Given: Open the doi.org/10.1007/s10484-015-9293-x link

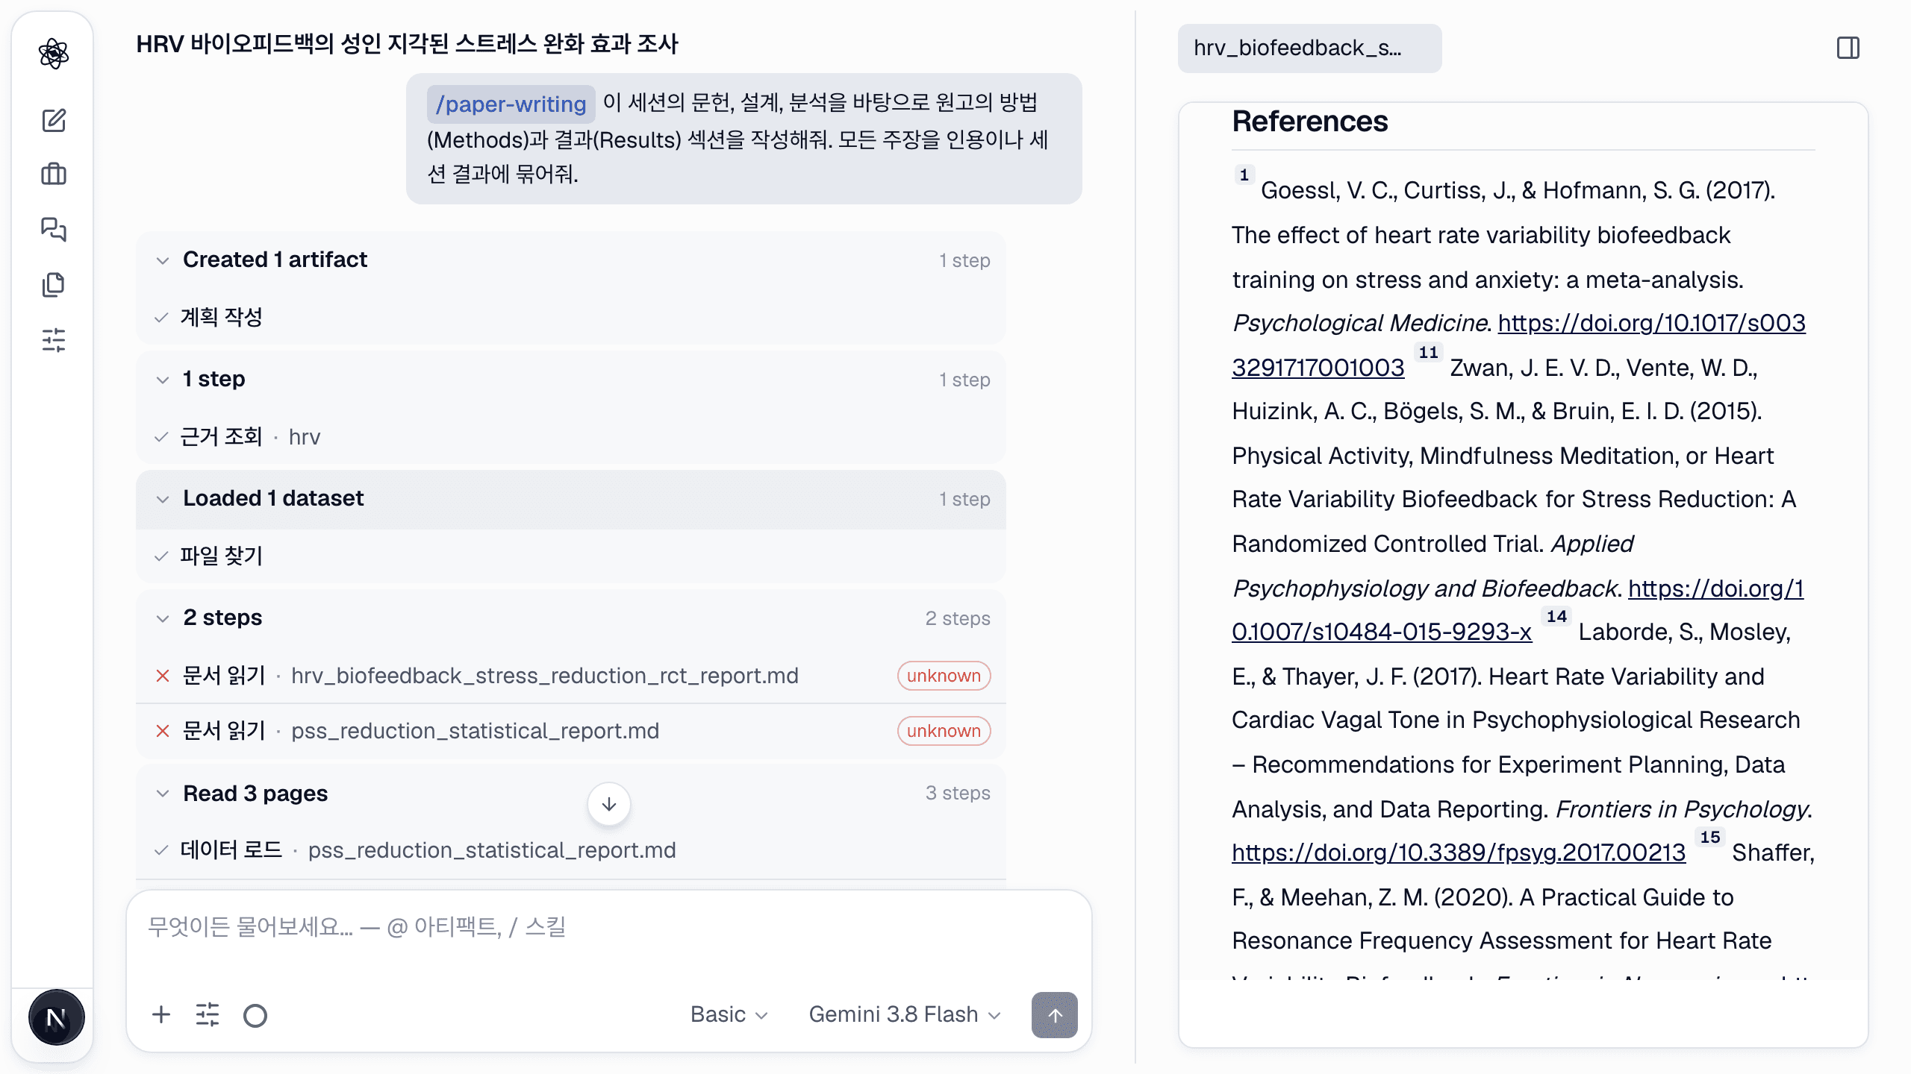Looking at the screenshot, I should (x=1381, y=632).
